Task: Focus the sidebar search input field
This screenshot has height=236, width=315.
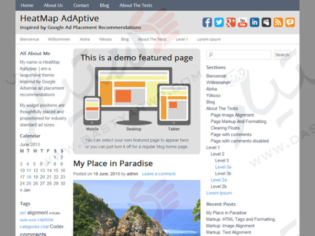Action: pos(238,54)
